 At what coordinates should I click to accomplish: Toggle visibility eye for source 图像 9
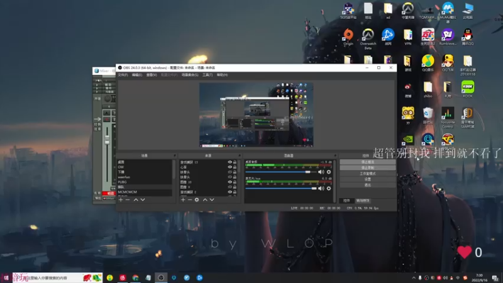[229, 187]
